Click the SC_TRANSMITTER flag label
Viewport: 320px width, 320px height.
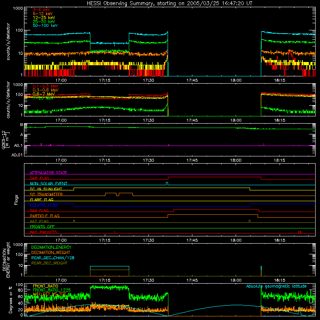(x=46, y=194)
